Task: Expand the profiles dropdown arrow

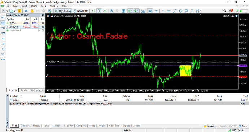Action: [x=14, y=11]
